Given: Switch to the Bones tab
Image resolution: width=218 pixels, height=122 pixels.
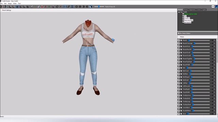Looking at the screenshot, I should click(186, 10).
